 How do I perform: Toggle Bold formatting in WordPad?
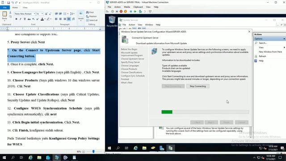(16, 19)
